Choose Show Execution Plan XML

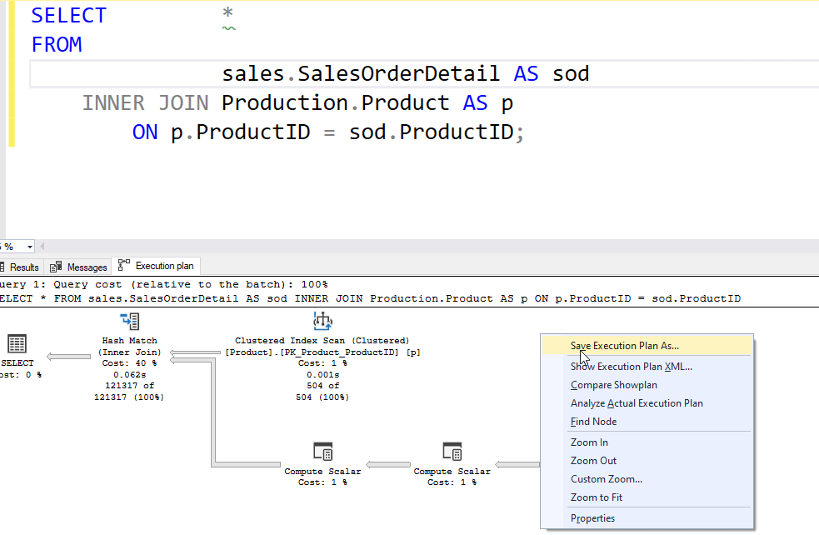pos(631,367)
